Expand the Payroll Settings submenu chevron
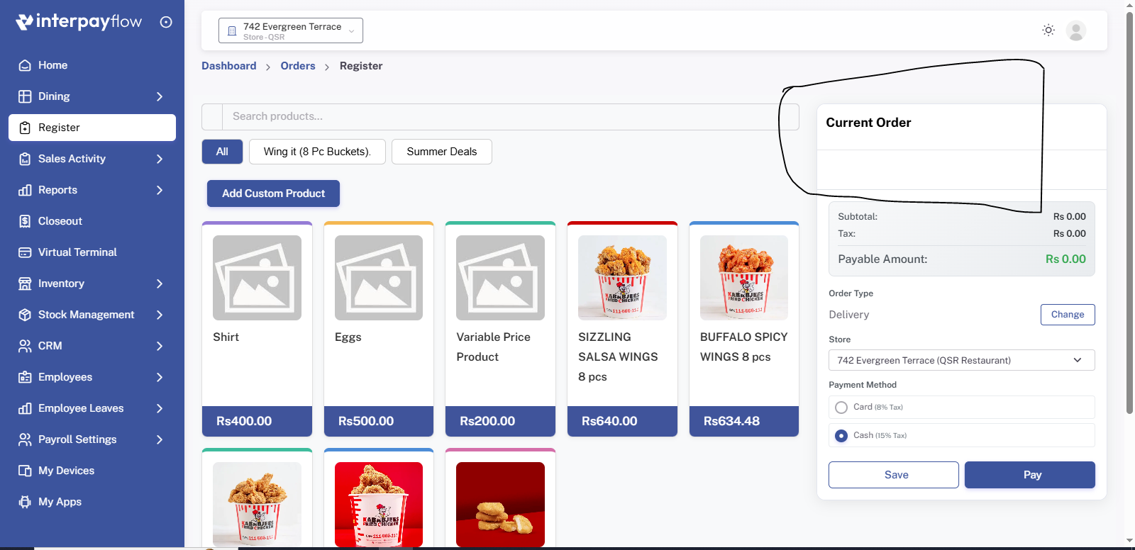Viewport: 1135px width, 550px height. coord(160,439)
